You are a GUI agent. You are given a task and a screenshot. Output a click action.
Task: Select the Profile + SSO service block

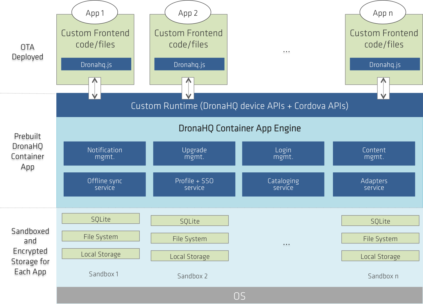194,184
